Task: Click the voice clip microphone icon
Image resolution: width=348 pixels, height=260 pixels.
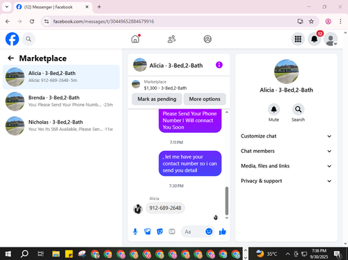Action: [135, 231]
